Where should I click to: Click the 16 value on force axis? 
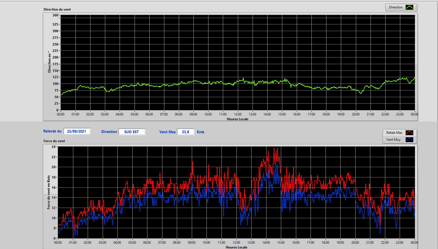tap(54, 187)
